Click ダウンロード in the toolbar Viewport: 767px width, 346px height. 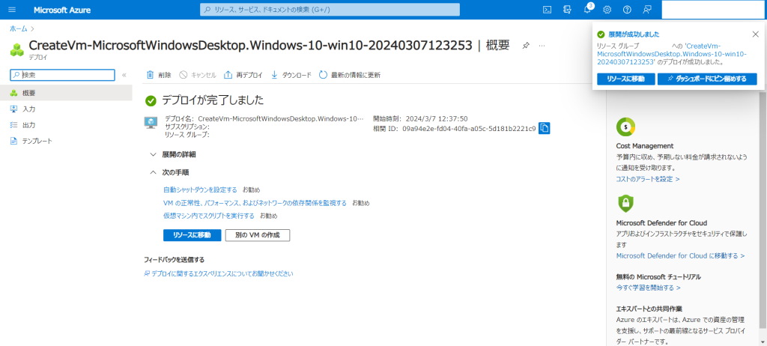pyautogui.click(x=291, y=75)
